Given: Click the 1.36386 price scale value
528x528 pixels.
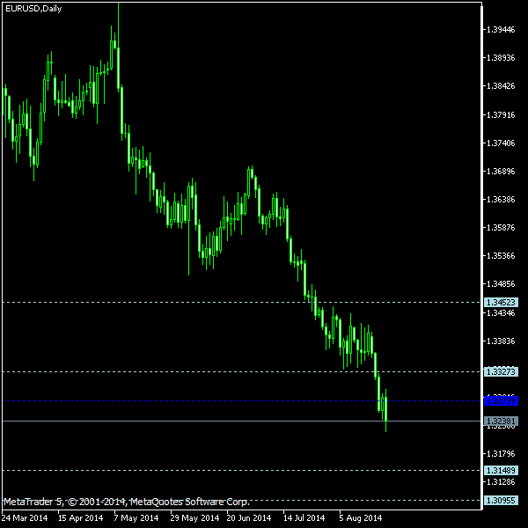Looking at the screenshot, I should [501, 200].
